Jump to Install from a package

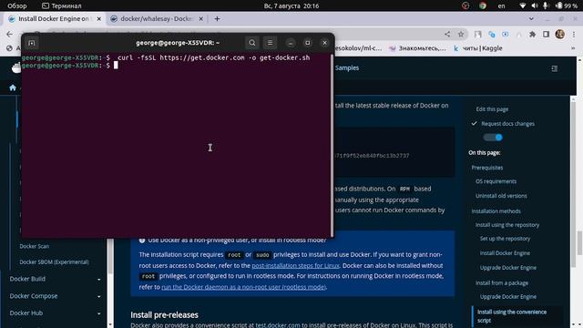point(502,283)
